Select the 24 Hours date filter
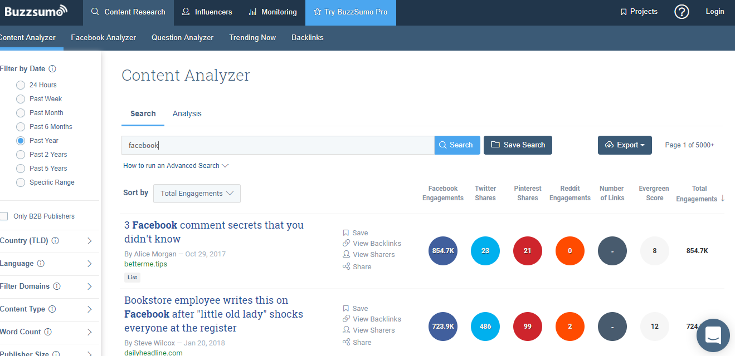Viewport: 735px width, 356px height. coord(21,85)
